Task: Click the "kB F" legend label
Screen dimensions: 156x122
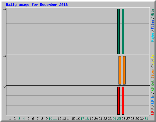Action: 153,111
